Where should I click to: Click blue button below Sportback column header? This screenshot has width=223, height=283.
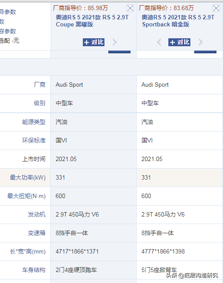pyautogui.click(x=205, y=52)
